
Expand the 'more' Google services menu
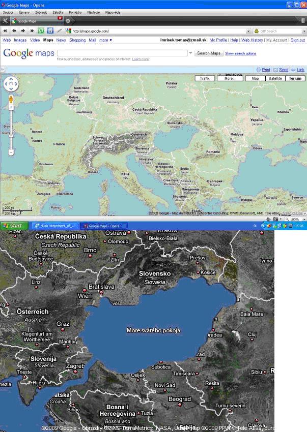click(x=105, y=40)
